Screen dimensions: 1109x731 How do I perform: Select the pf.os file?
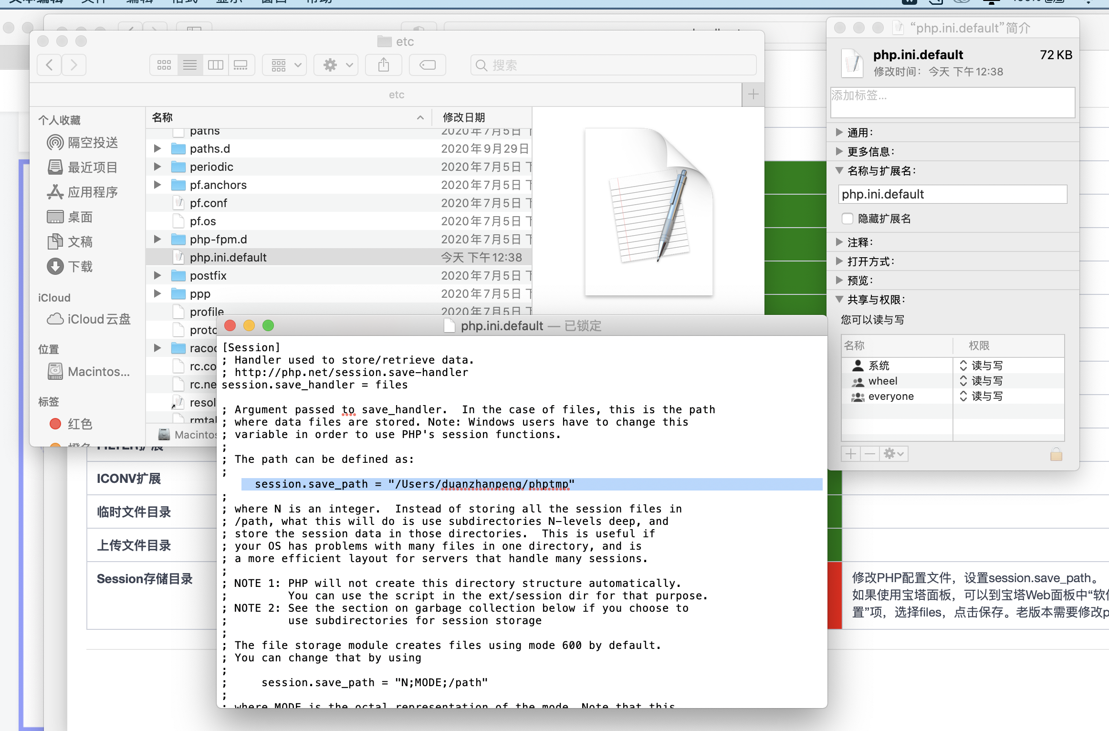(339, 221)
